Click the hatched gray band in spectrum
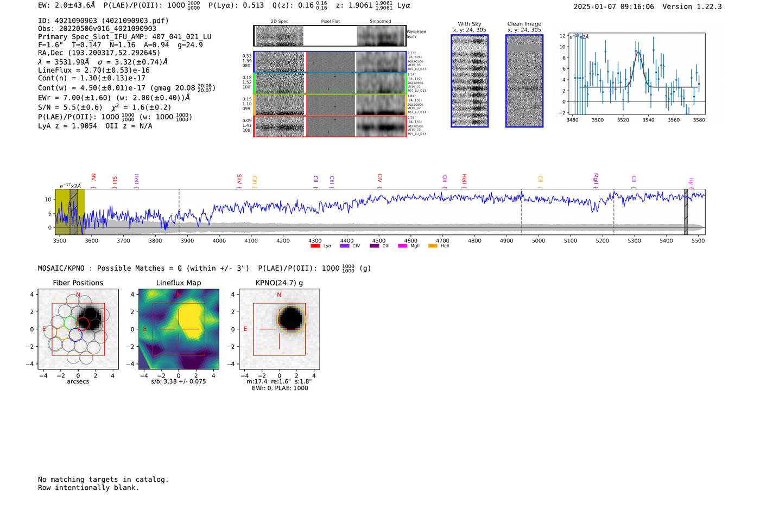 (x=686, y=212)
